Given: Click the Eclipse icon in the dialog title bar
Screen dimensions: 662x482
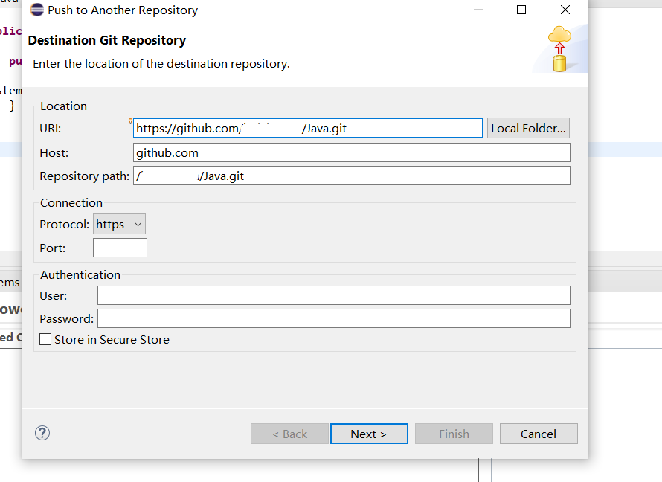Looking at the screenshot, I should tap(36, 10).
